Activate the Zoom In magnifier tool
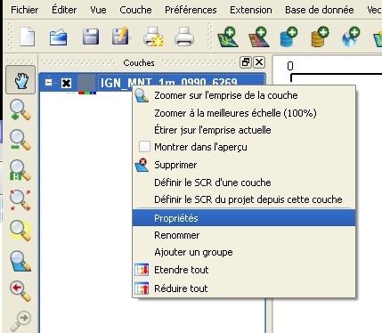 pyautogui.click(x=20, y=110)
